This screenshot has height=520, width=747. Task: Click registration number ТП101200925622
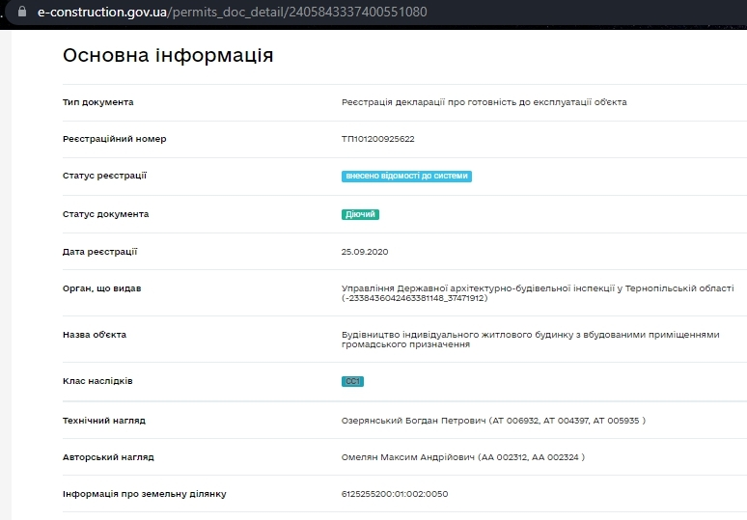tap(377, 139)
